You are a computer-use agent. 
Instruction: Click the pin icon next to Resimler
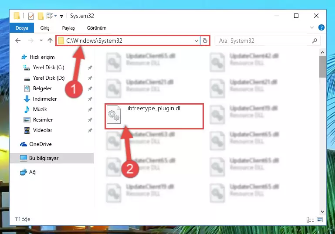point(90,120)
